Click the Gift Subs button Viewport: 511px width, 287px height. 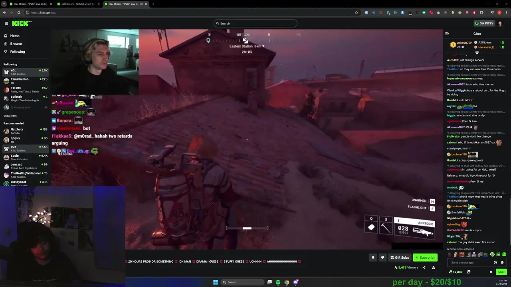pyautogui.click(x=400, y=258)
